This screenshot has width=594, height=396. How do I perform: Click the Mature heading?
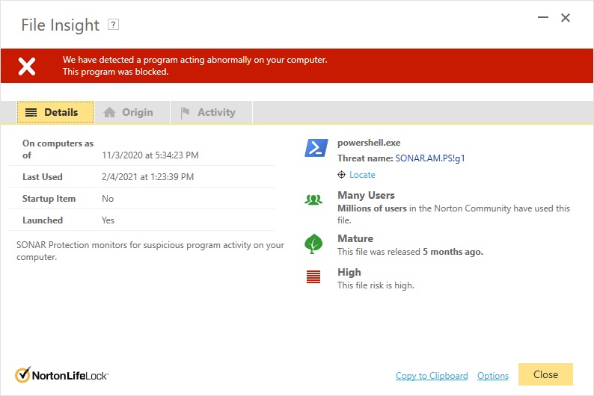(x=355, y=238)
